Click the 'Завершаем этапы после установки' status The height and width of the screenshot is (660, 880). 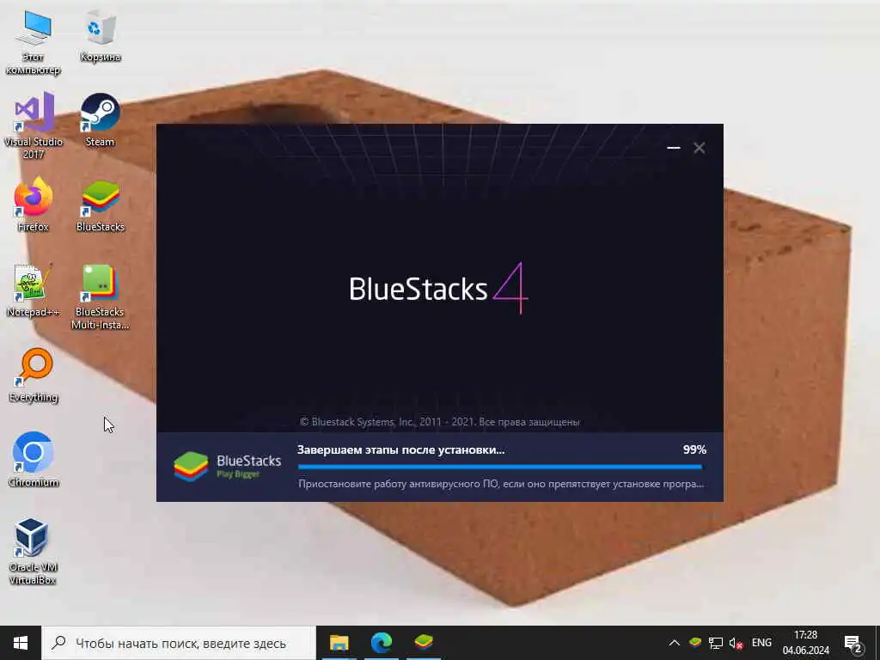pyautogui.click(x=400, y=450)
